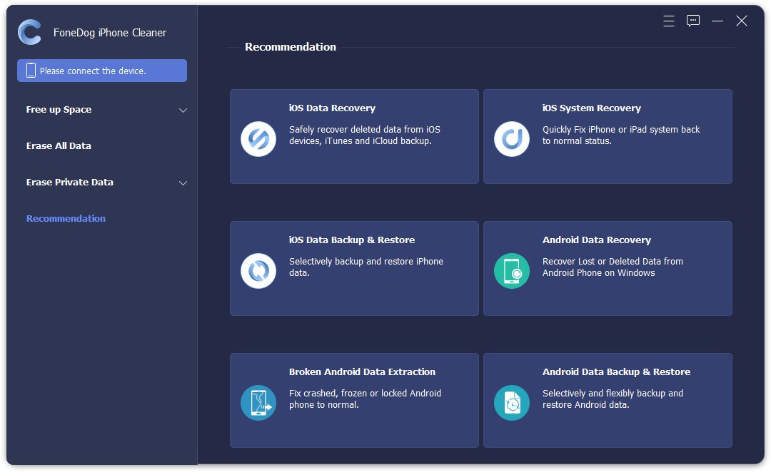This screenshot has height=472, width=771.
Task: Click the Please connect the device banner
Action: [x=102, y=71]
